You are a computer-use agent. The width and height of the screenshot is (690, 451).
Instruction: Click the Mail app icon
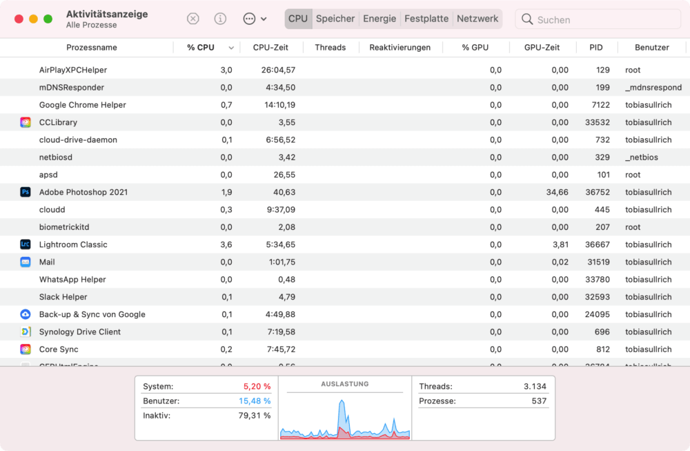click(26, 262)
